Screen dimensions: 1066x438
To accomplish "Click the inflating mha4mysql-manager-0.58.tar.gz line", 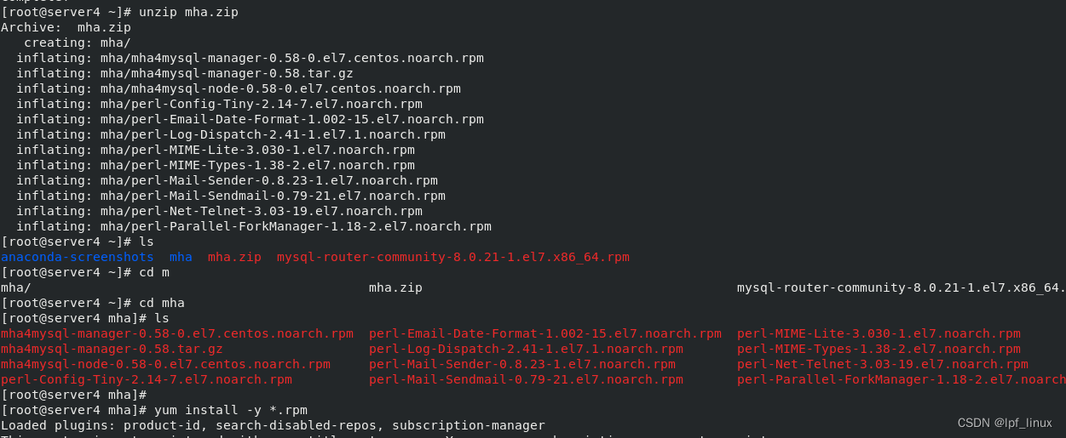I will click(184, 73).
